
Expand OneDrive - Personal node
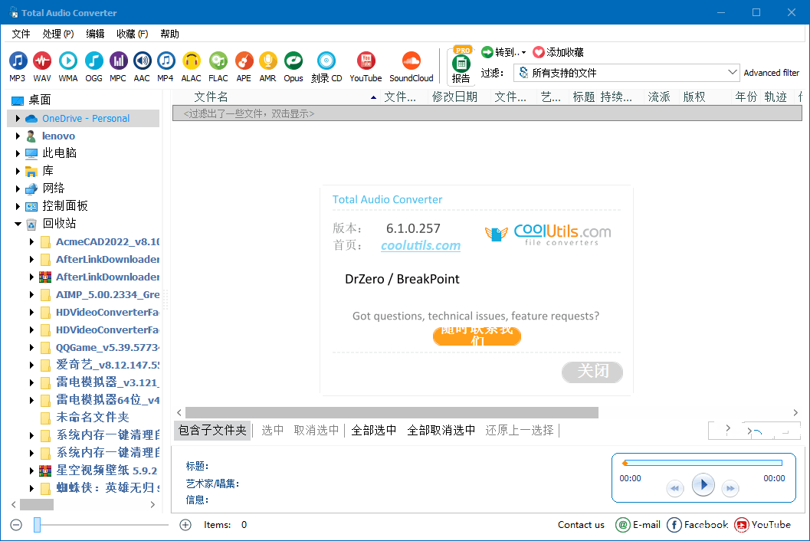pos(18,118)
